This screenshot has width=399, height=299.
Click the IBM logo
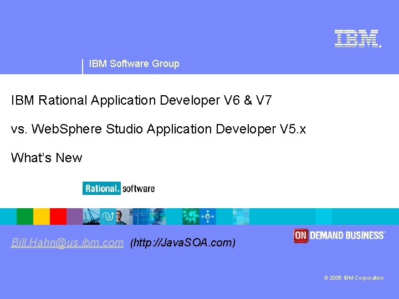(x=358, y=38)
